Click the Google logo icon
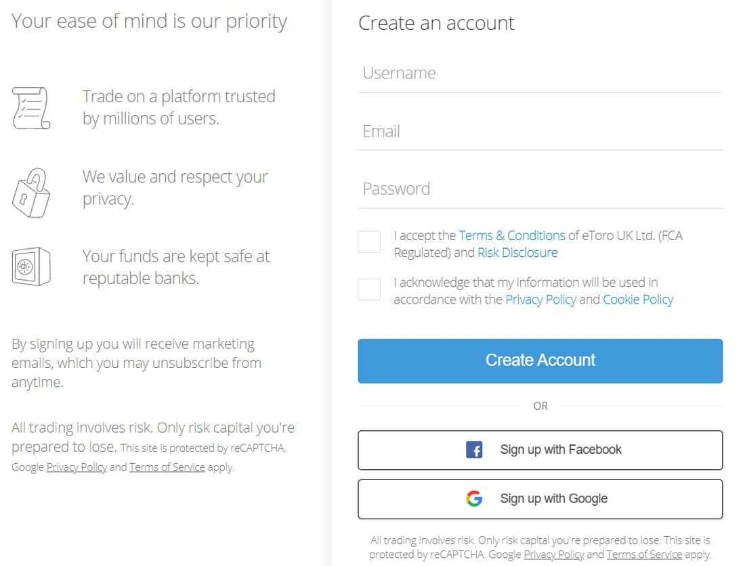The height and width of the screenshot is (566, 745). coord(473,498)
